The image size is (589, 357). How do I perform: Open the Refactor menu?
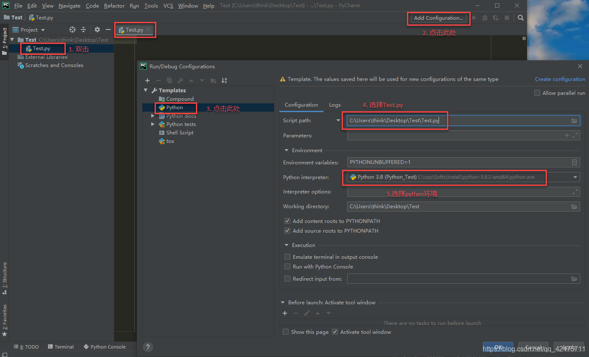114,5
